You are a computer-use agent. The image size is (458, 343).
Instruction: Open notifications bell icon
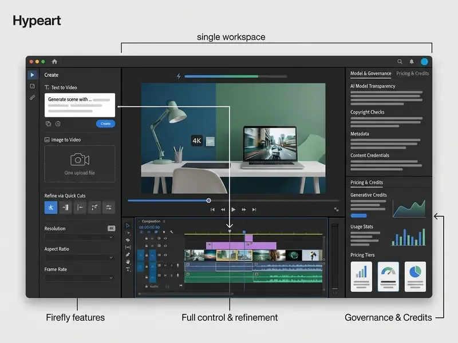click(x=412, y=62)
